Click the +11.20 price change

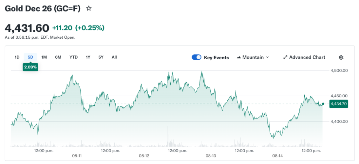[x=62, y=28]
